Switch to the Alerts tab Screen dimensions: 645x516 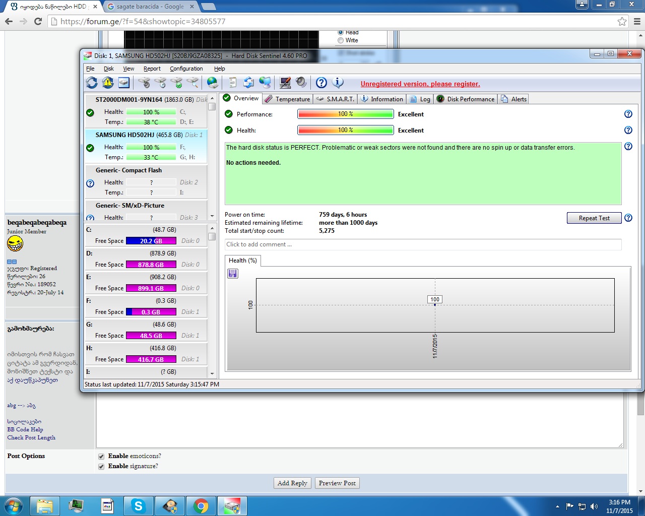click(x=513, y=99)
